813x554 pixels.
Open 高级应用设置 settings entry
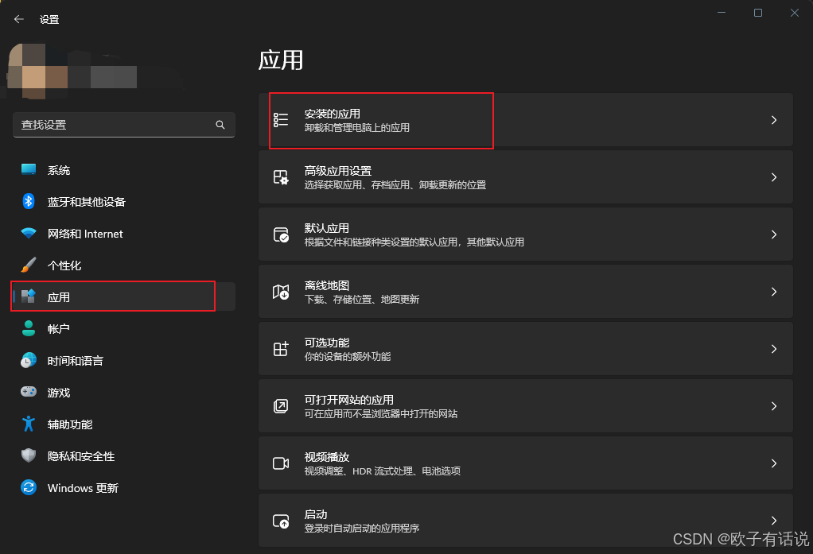point(526,177)
